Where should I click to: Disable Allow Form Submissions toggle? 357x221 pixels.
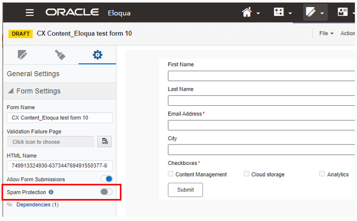pyautogui.click(x=106, y=179)
